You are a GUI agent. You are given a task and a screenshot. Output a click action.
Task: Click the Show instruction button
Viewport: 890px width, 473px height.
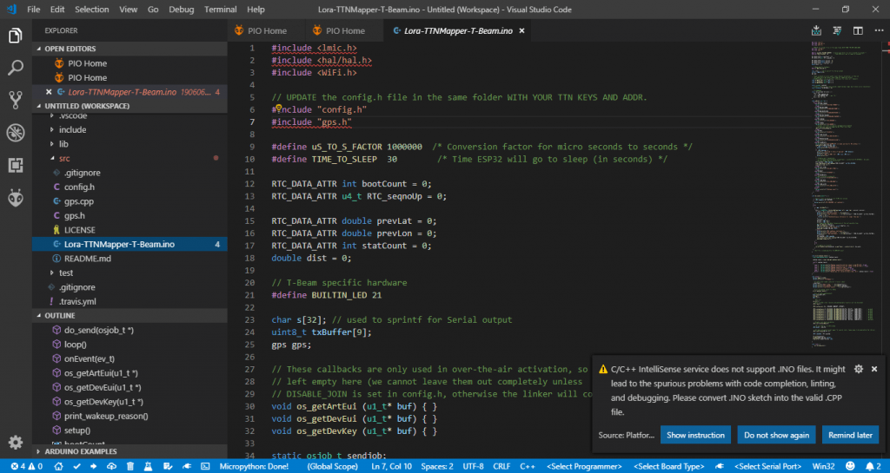pyautogui.click(x=694, y=435)
